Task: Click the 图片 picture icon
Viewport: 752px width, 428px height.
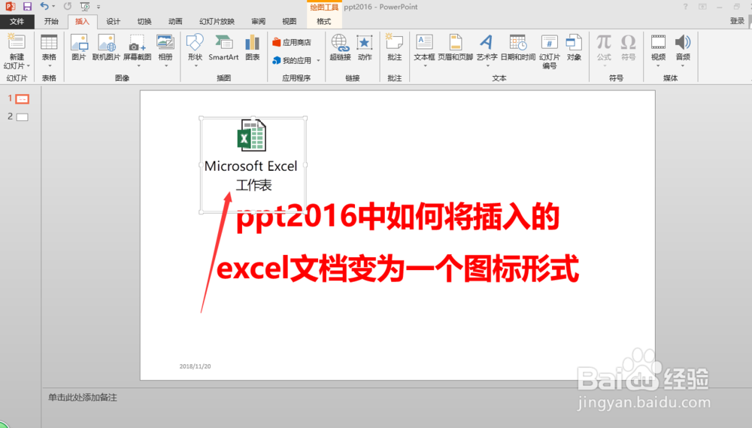Action: click(79, 42)
